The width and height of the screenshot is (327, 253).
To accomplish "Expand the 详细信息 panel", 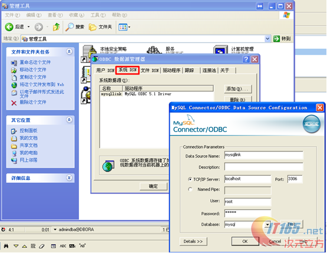I will (x=69, y=178).
